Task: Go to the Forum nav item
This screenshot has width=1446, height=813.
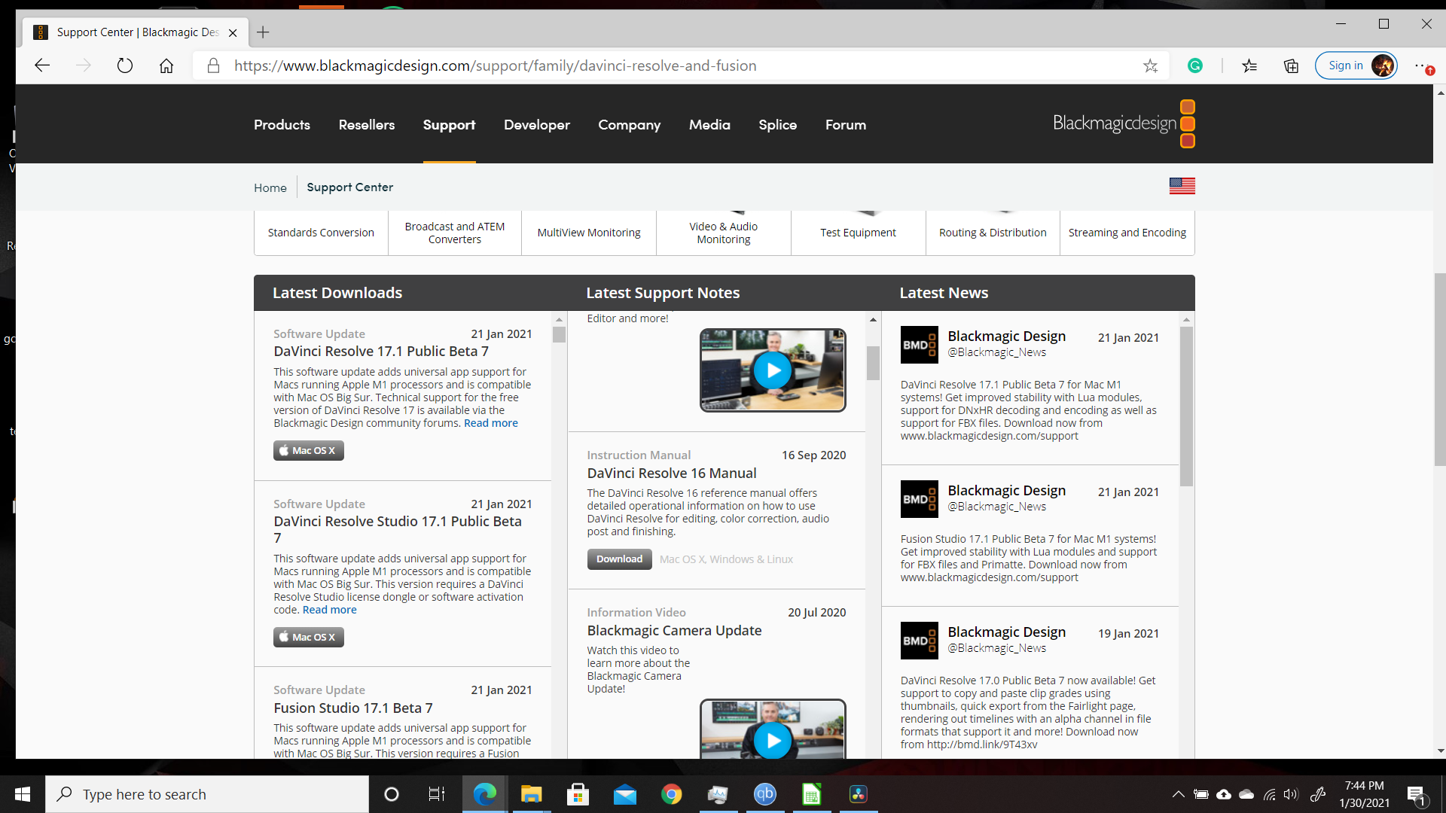Action: coord(845,125)
